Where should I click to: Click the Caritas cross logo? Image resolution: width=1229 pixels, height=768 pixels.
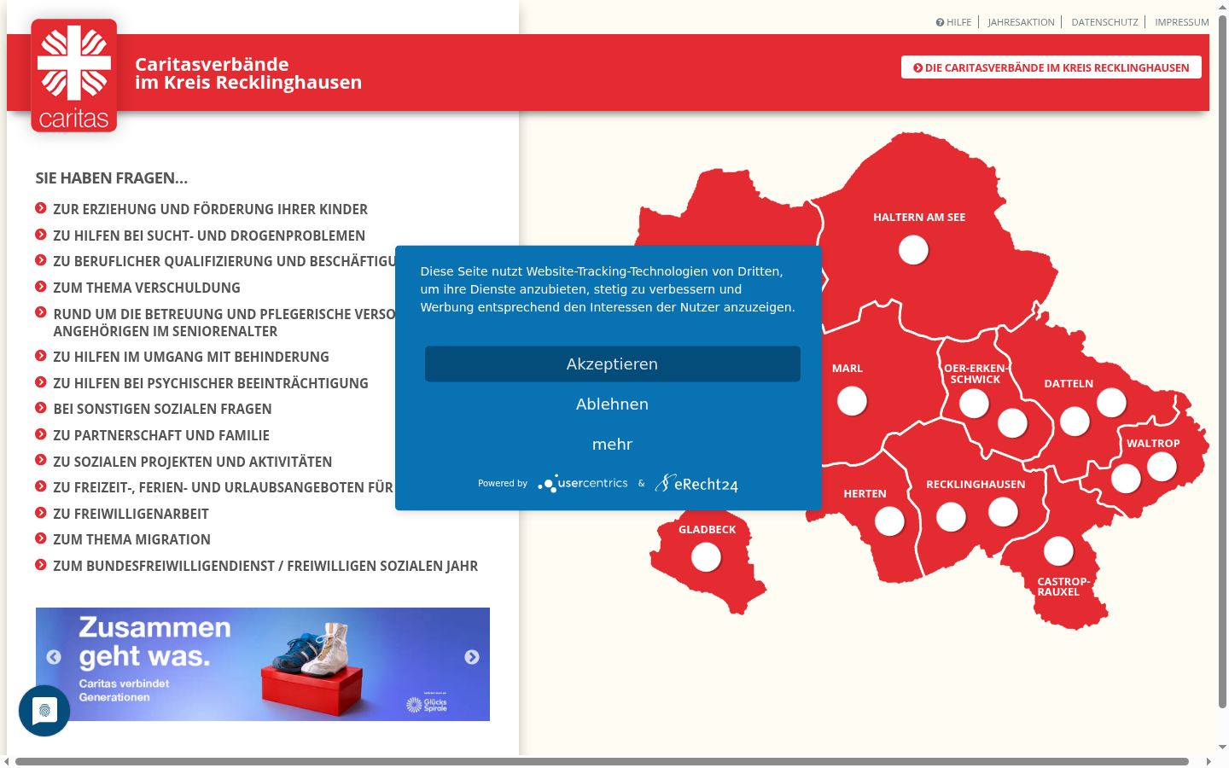[x=74, y=75]
